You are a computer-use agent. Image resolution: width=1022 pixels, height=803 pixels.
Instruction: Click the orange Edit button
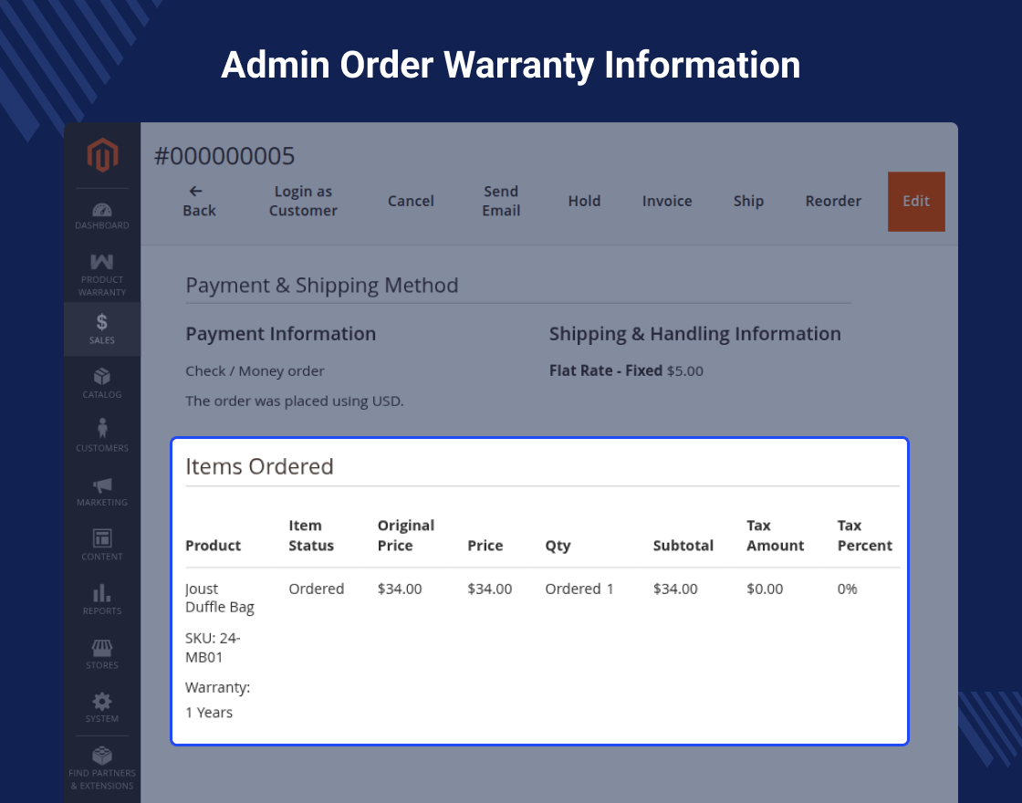[x=916, y=202]
